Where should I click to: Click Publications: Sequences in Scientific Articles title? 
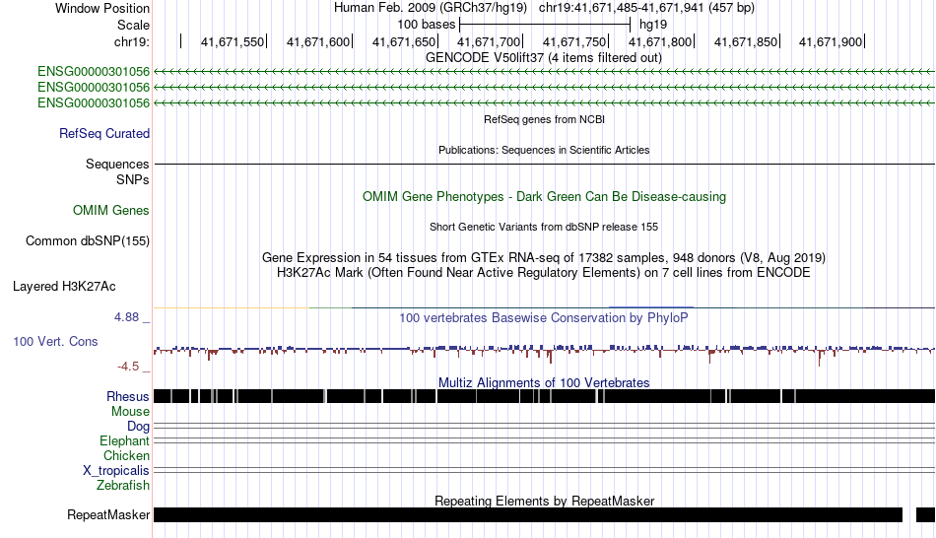544,150
